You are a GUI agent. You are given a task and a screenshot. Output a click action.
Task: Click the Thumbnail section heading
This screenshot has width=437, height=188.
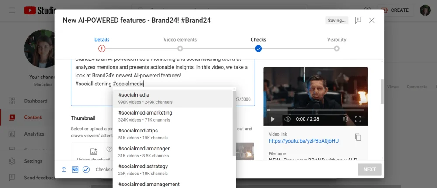point(83,118)
